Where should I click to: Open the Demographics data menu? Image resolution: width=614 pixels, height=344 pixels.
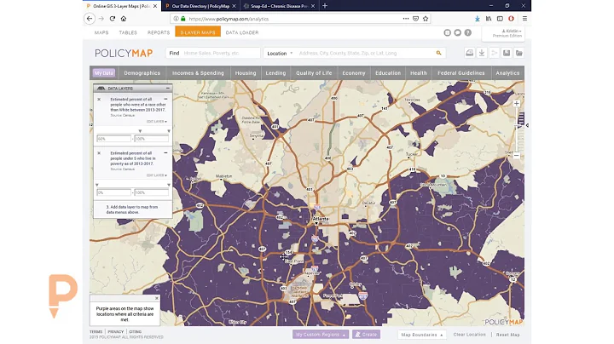(142, 73)
